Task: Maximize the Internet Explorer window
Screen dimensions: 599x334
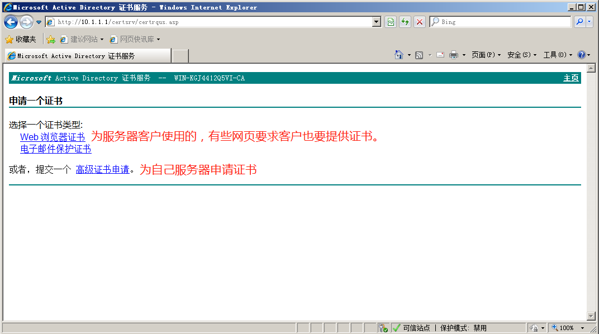Action: [x=581, y=7]
